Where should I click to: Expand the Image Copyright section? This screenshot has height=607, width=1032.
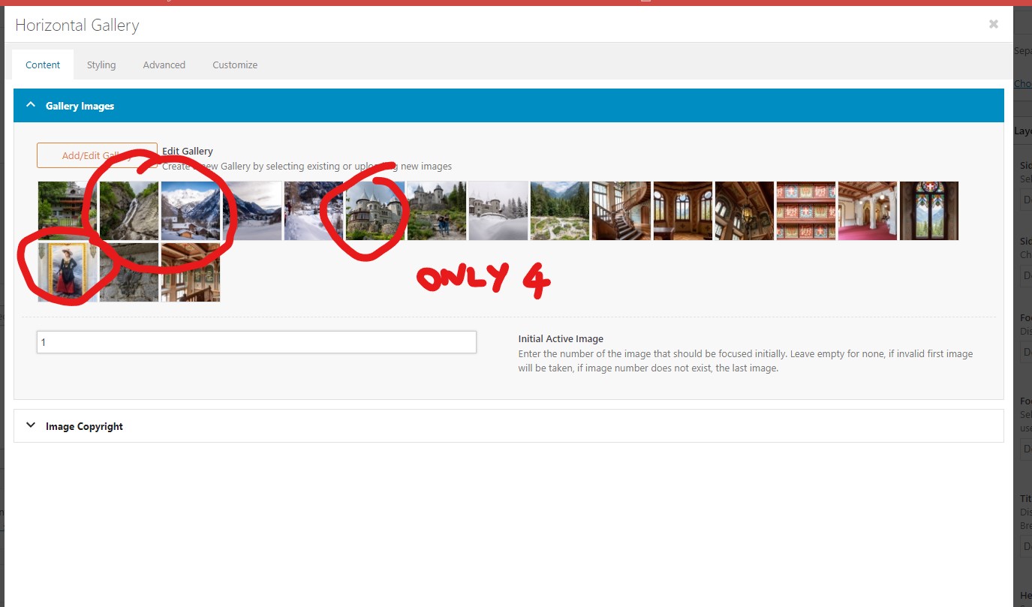(508, 426)
